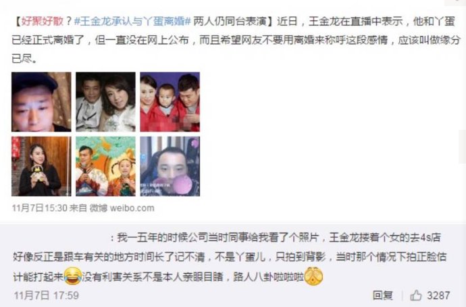Image resolution: width=466 pixels, height=307 pixels.
Task: Click the red 好聚好散 headline text
Action: tap(42, 22)
